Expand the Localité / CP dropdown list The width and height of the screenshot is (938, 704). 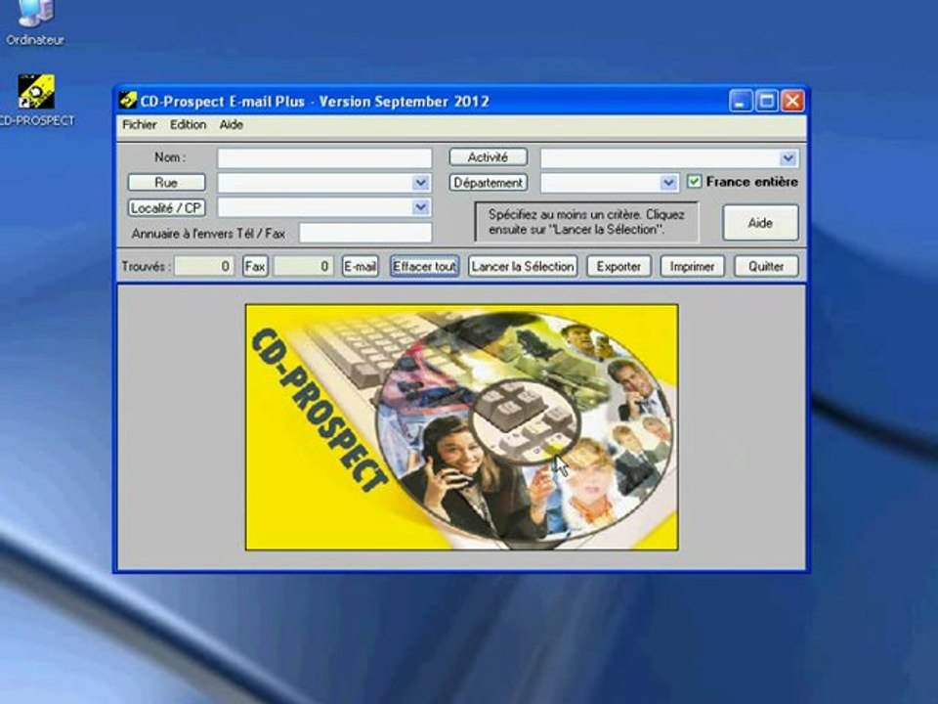[420, 207]
